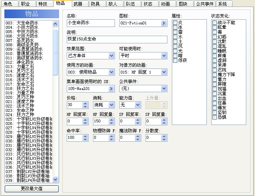Select item 003: 大生命药水
The height and width of the screenshot is (196, 255).
pyautogui.click(x=28, y=23)
